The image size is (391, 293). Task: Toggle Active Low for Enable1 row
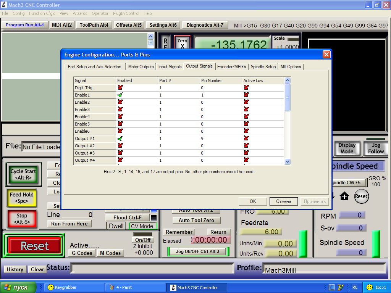(x=246, y=95)
